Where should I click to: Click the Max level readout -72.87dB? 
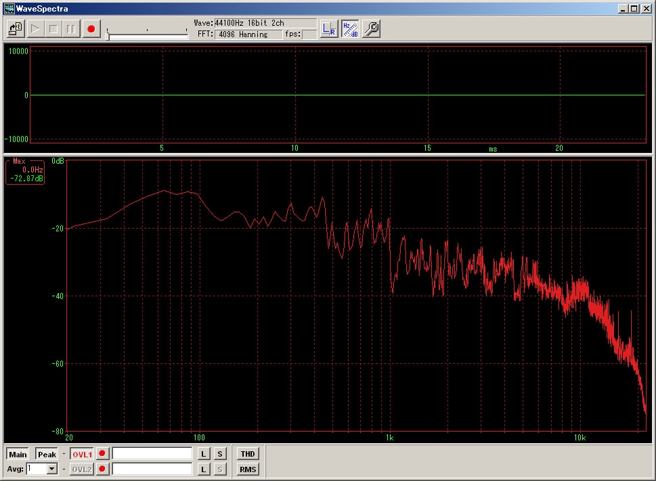[x=26, y=179]
